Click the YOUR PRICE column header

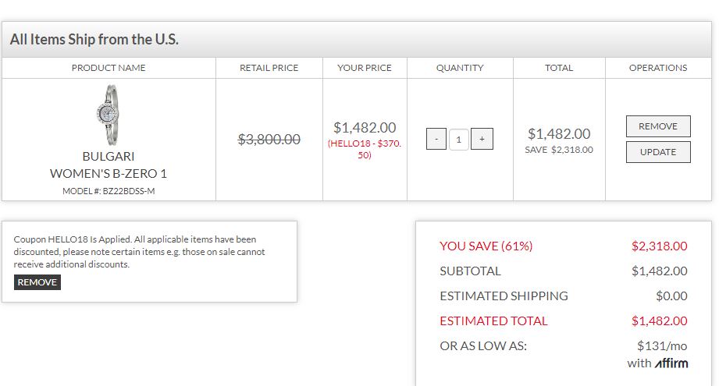click(365, 68)
